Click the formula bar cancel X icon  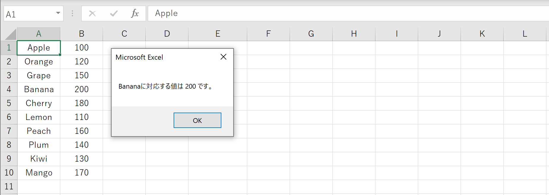(92, 13)
